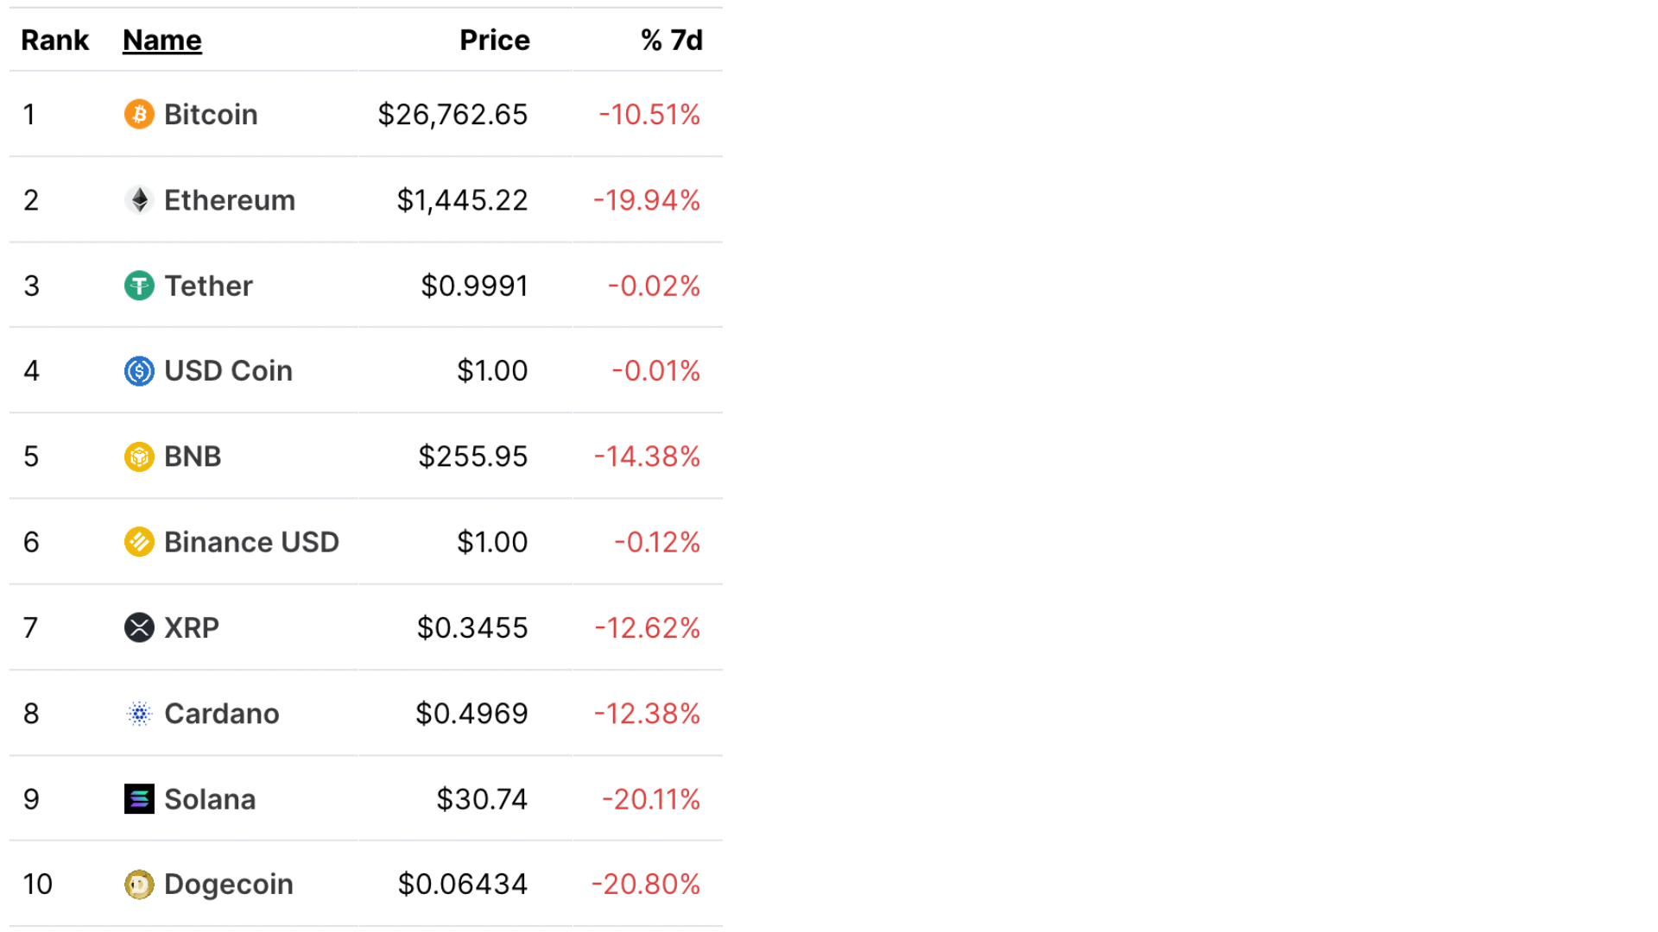Screen dimensions: 1658x932
Task: Click the green Tether icon
Action: tap(139, 286)
